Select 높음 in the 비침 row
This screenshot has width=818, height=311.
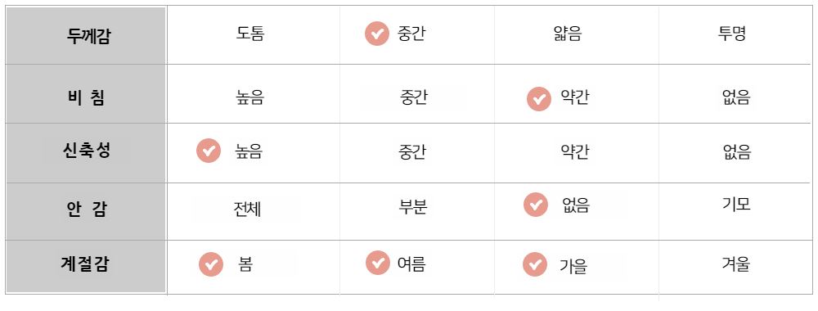(x=249, y=97)
